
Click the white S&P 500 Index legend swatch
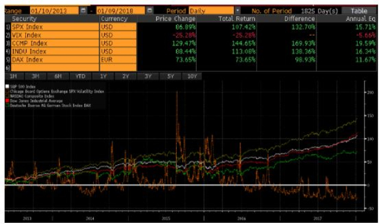point(7,87)
